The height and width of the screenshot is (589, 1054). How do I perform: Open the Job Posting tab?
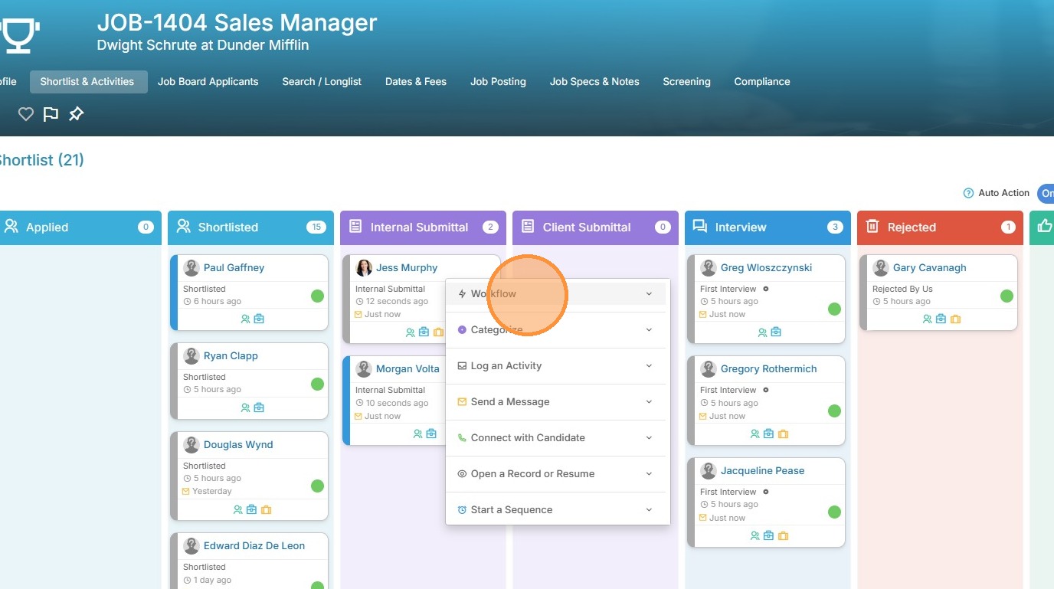point(498,82)
